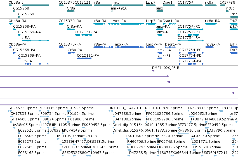Click the CG12121-PA protein label
The height and width of the screenshot is (157, 238).
[x=88, y=56]
